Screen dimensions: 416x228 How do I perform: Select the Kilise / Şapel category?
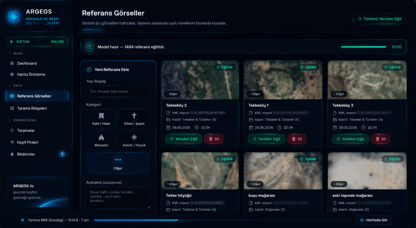click(x=134, y=119)
